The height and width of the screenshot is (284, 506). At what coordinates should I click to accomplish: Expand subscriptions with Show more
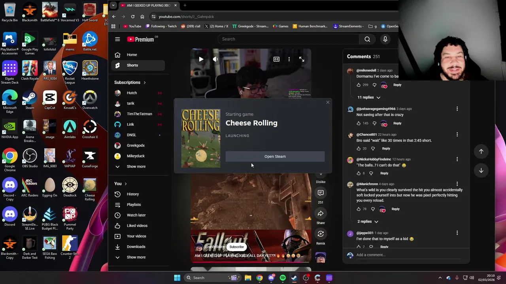click(138, 166)
